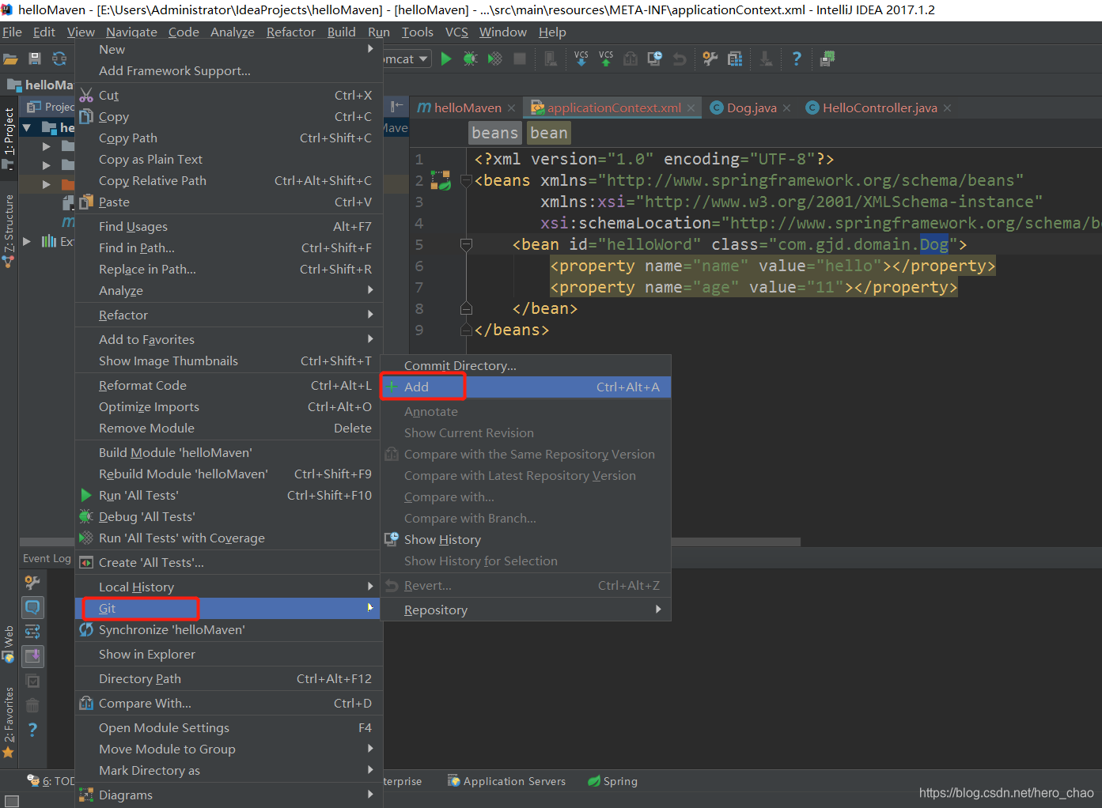The image size is (1102, 808).
Task: Click the Synchronize arrows icon in toolbar
Action: pyautogui.click(x=59, y=59)
